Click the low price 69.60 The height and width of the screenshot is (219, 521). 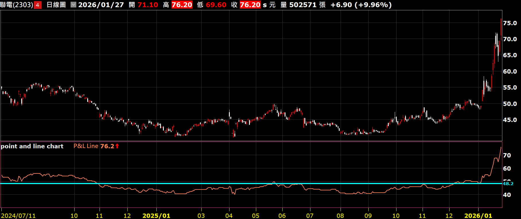coord(216,5)
